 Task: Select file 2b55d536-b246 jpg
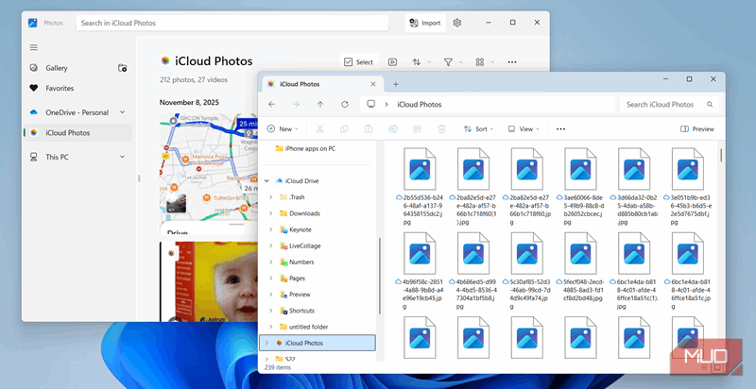tap(420, 186)
